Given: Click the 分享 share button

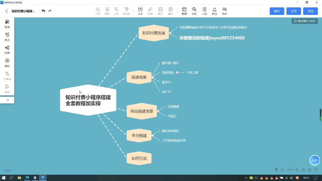Looking at the screenshot, I should (x=293, y=11).
